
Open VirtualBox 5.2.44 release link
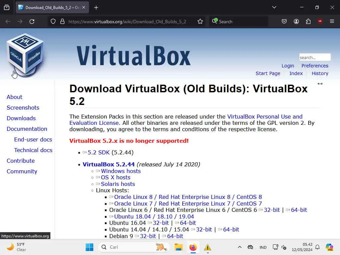109,164
